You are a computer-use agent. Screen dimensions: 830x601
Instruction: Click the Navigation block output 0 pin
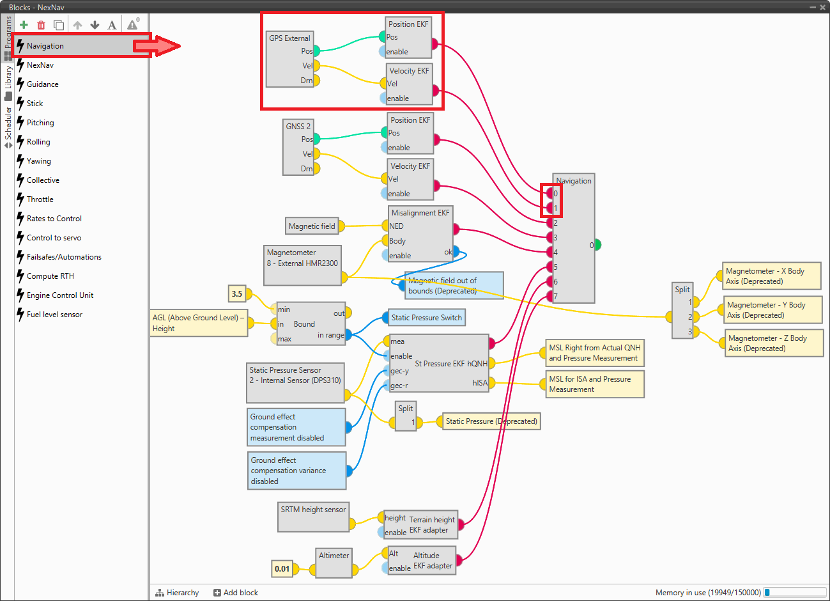(x=597, y=245)
